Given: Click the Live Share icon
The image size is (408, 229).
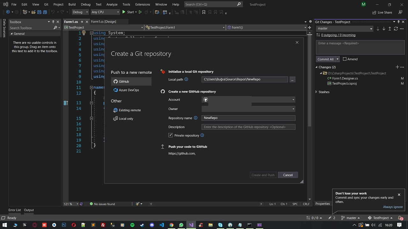Looking at the screenshot, I should pos(374,12).
